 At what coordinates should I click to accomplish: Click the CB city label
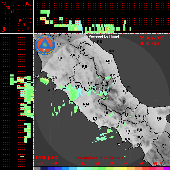point(137,116)
